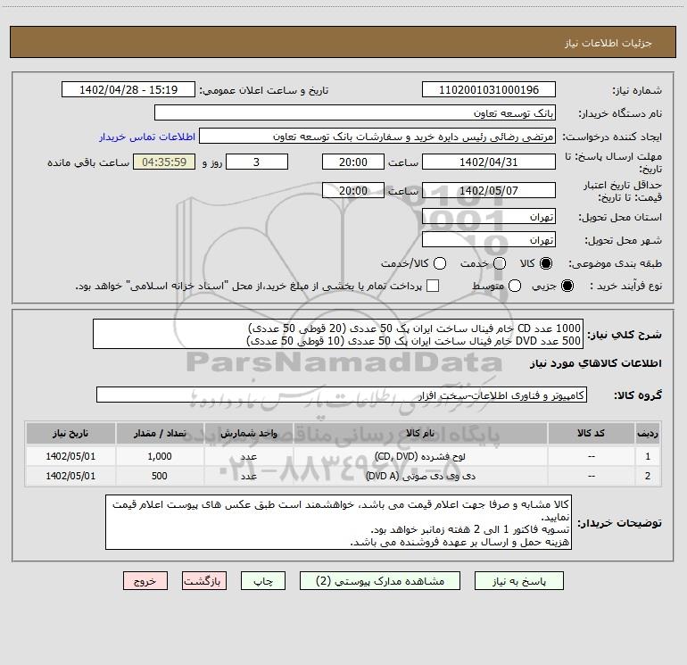Click the remaining days field showing 3
Image resolution: width=687 pixels, height=665 pixels.
257,162
